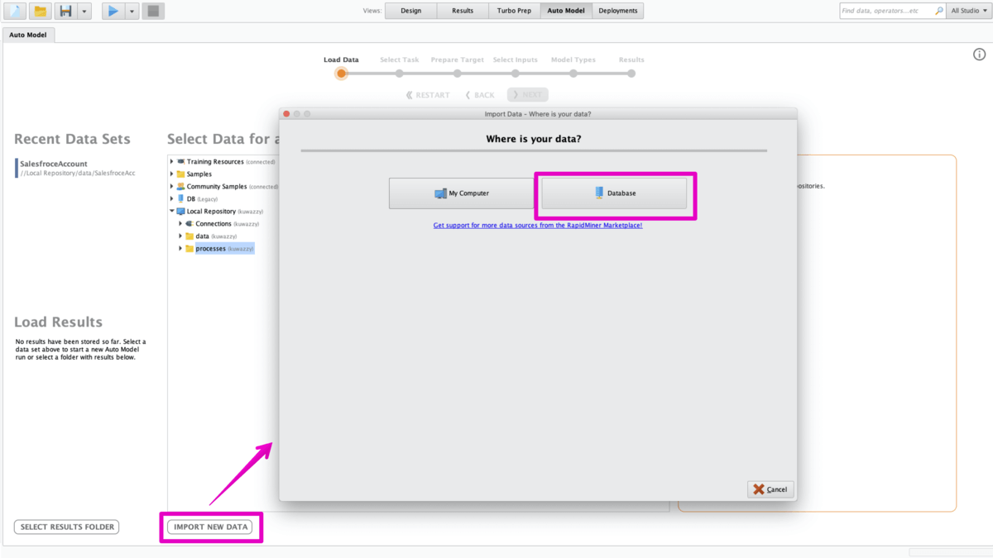
Task: Choose My Computer as data source
Action: [462, 193]
